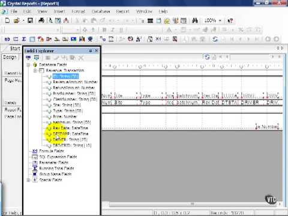Select Parameter Fields node
288x216 pixels.
54,163
